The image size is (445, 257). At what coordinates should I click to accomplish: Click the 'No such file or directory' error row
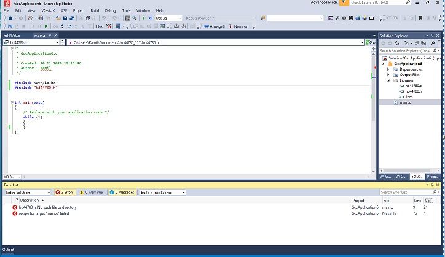point(221,207)
